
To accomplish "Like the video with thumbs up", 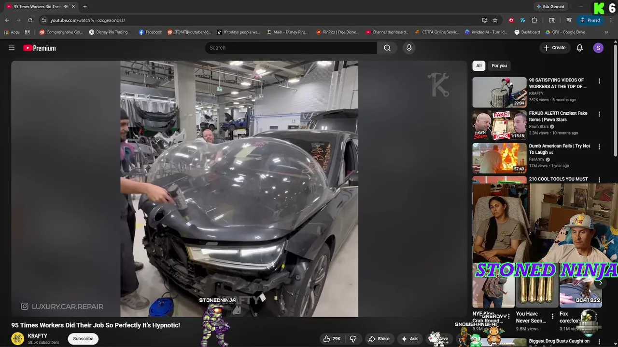I will click(x=332, y=339).
